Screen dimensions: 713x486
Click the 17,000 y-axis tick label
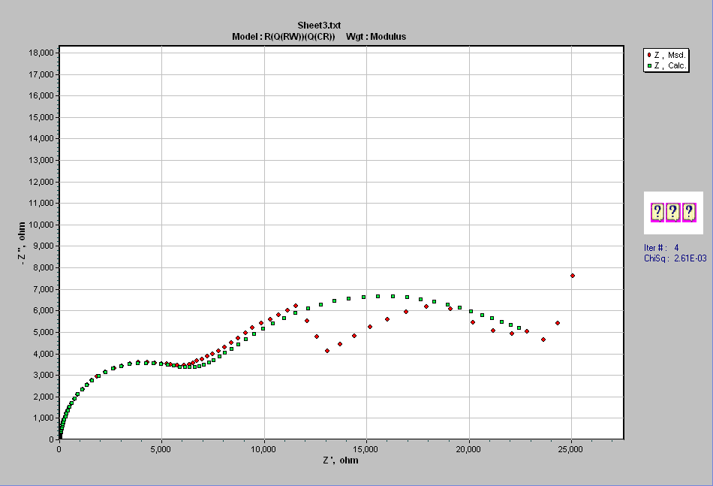coord(41,74)
